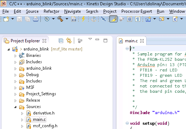
Task: Close the main.c editor tab
Action: tap(142, 41)
